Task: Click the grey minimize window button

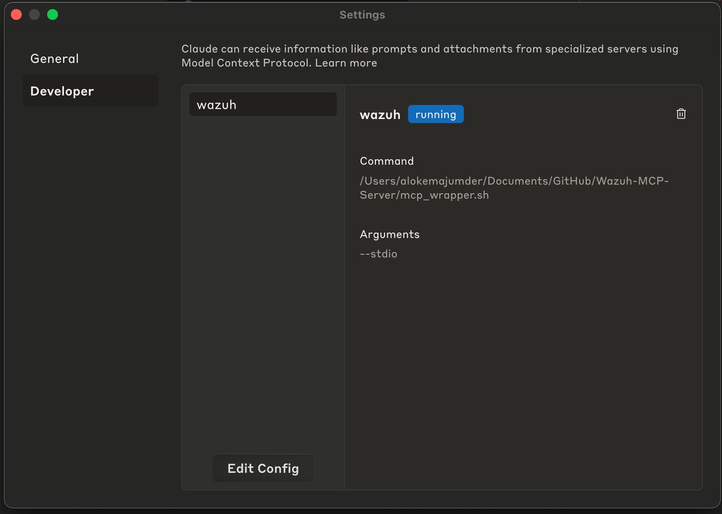Action: coord(34,14)
